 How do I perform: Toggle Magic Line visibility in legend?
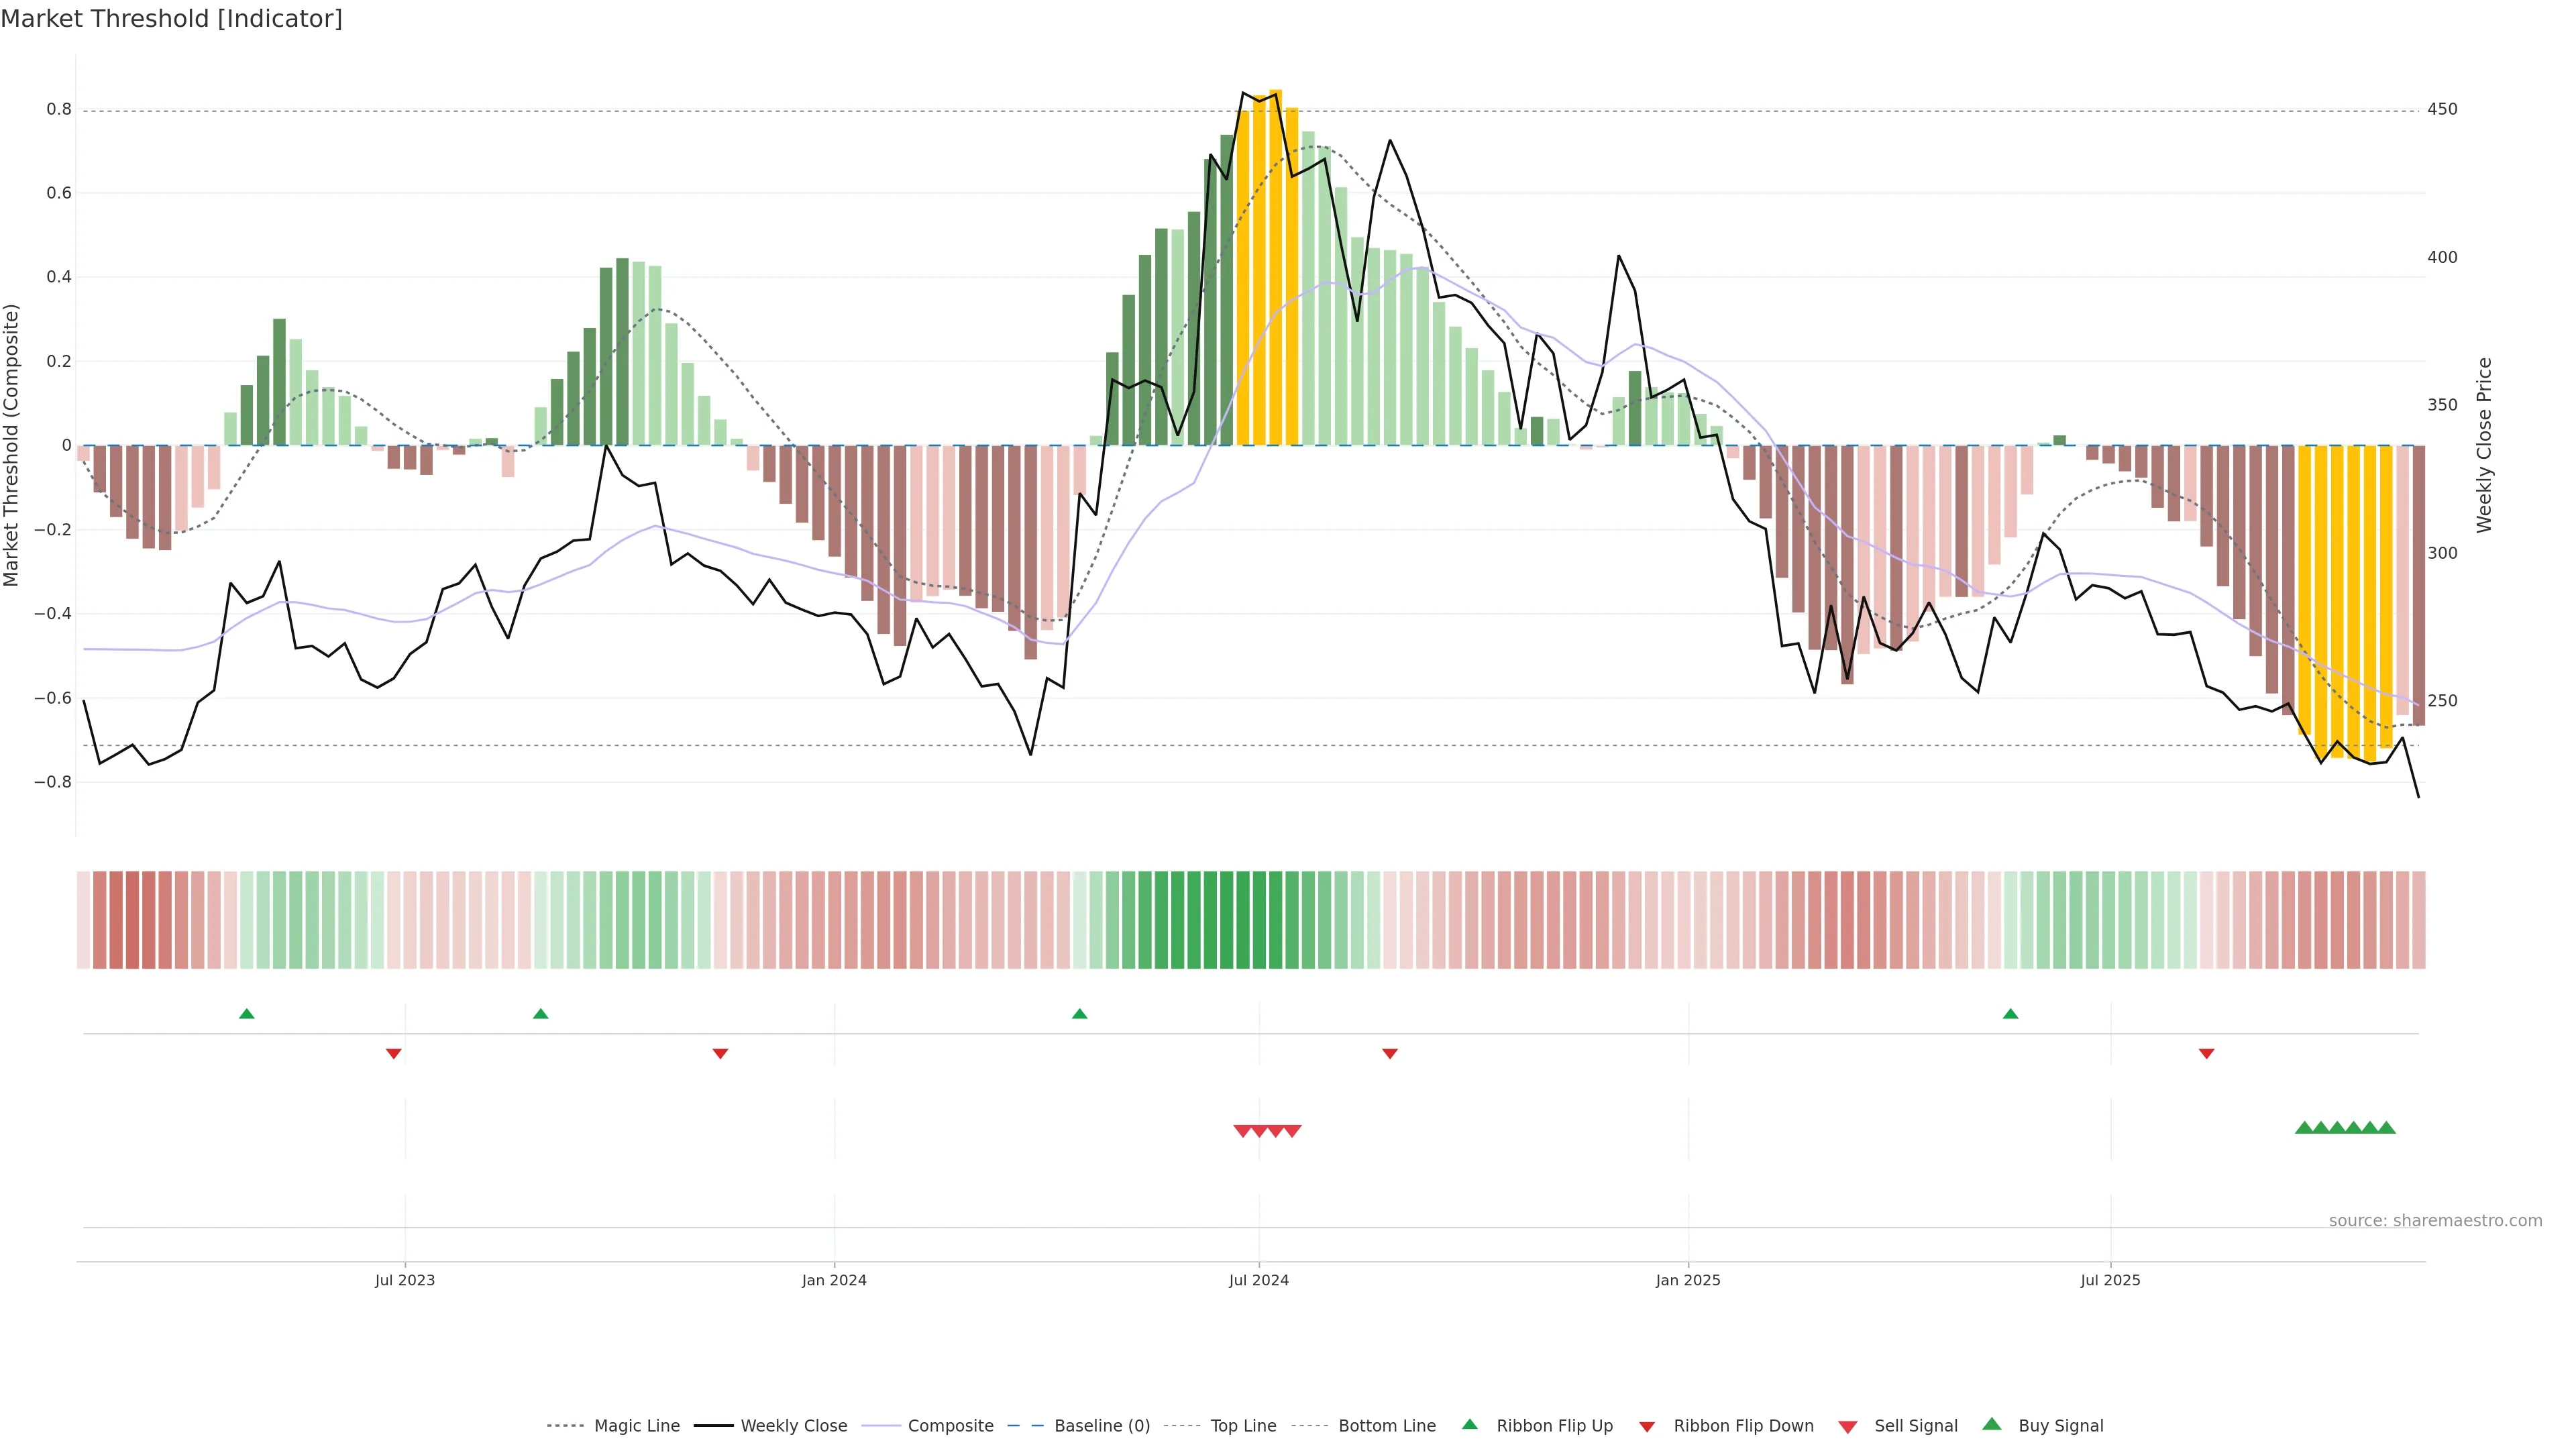636,1426
